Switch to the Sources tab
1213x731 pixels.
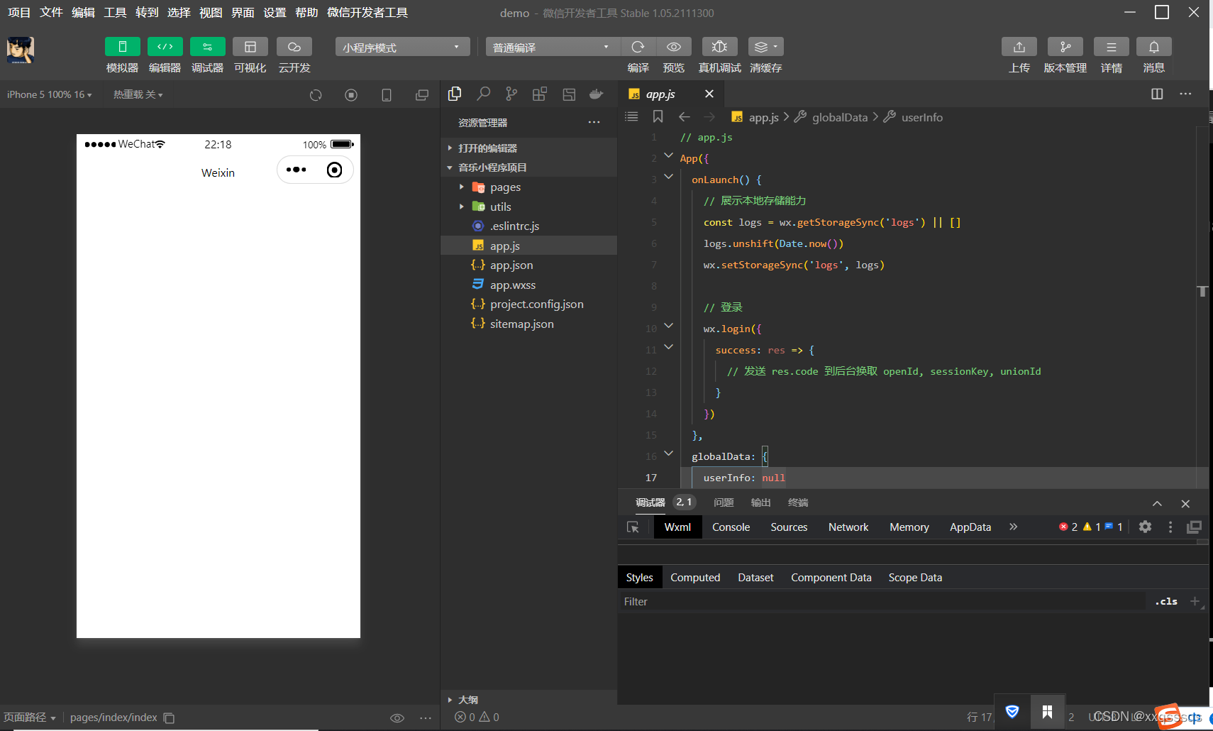[x=789, y=527]
